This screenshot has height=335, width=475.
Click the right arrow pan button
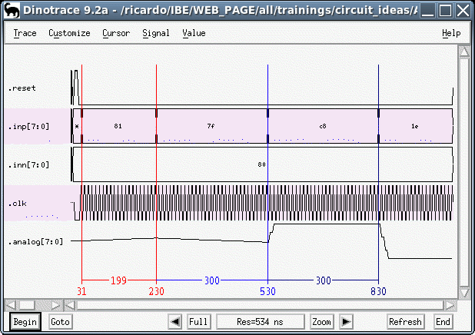click(x=346, y=321)
